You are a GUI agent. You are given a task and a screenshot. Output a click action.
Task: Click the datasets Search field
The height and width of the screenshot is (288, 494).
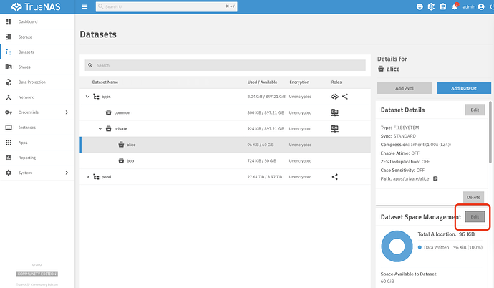[x=226, y=65]
